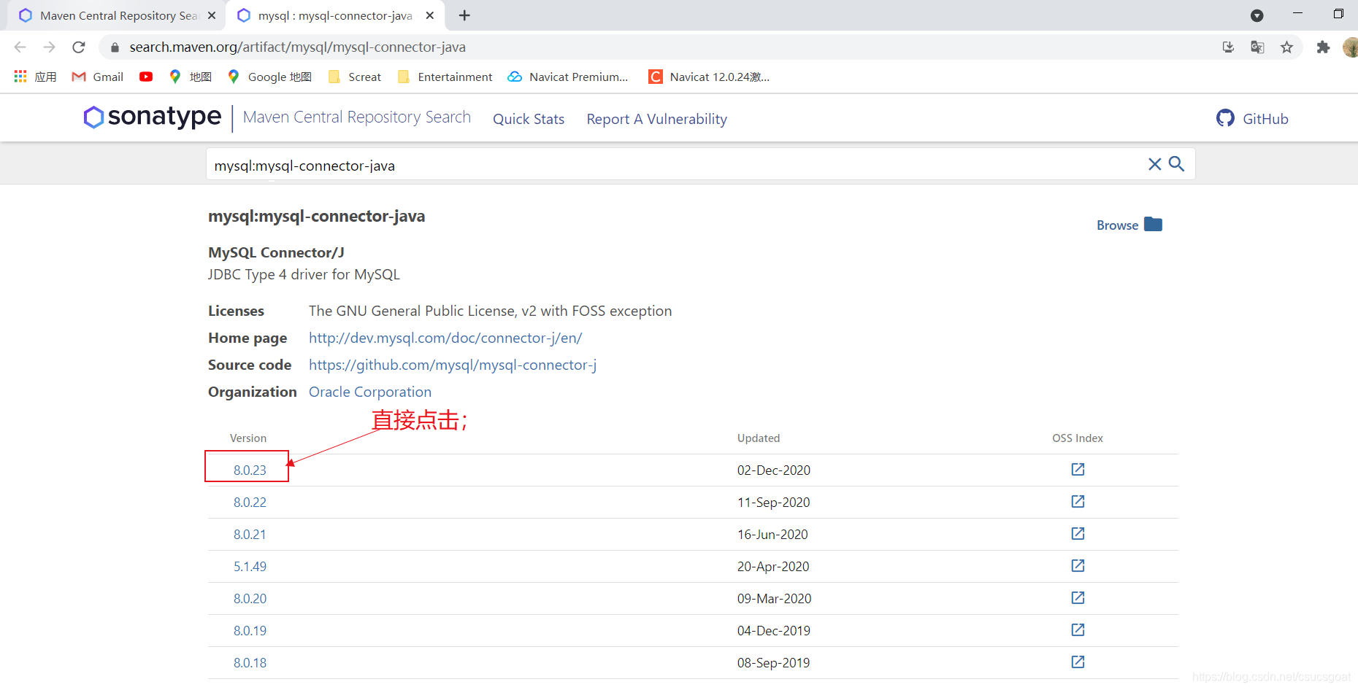The height and width of the screenshot is (690, 1358).
Task: Click the GitHub octocat icon
Action: tap(1225, 118)
